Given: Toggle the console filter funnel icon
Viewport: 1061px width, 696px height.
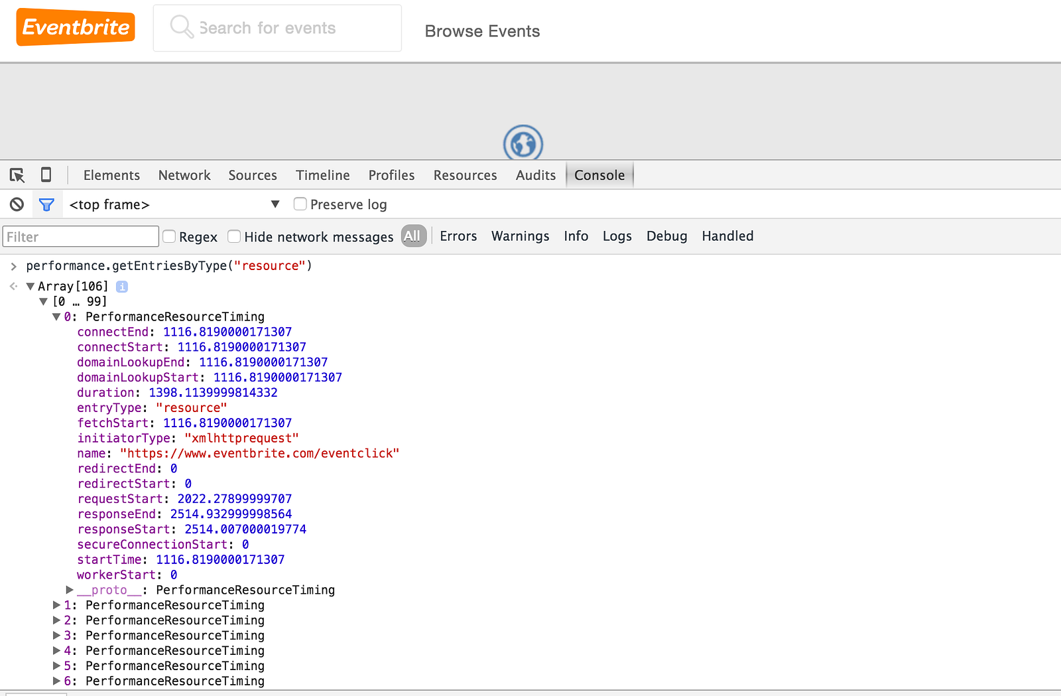Looking at the screenshot, I should (x=46, y=204).
